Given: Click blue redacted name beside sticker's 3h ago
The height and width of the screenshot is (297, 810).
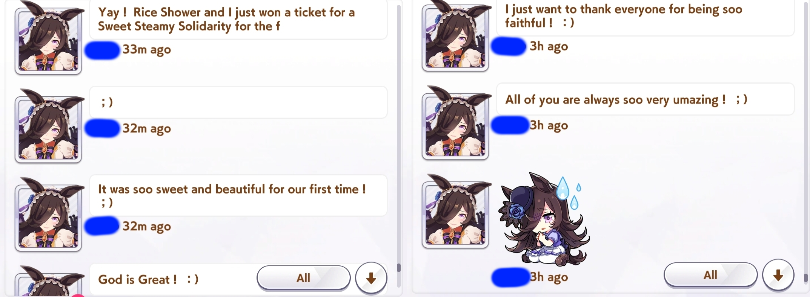Looking at the screenshot, I should pos(510,277).
